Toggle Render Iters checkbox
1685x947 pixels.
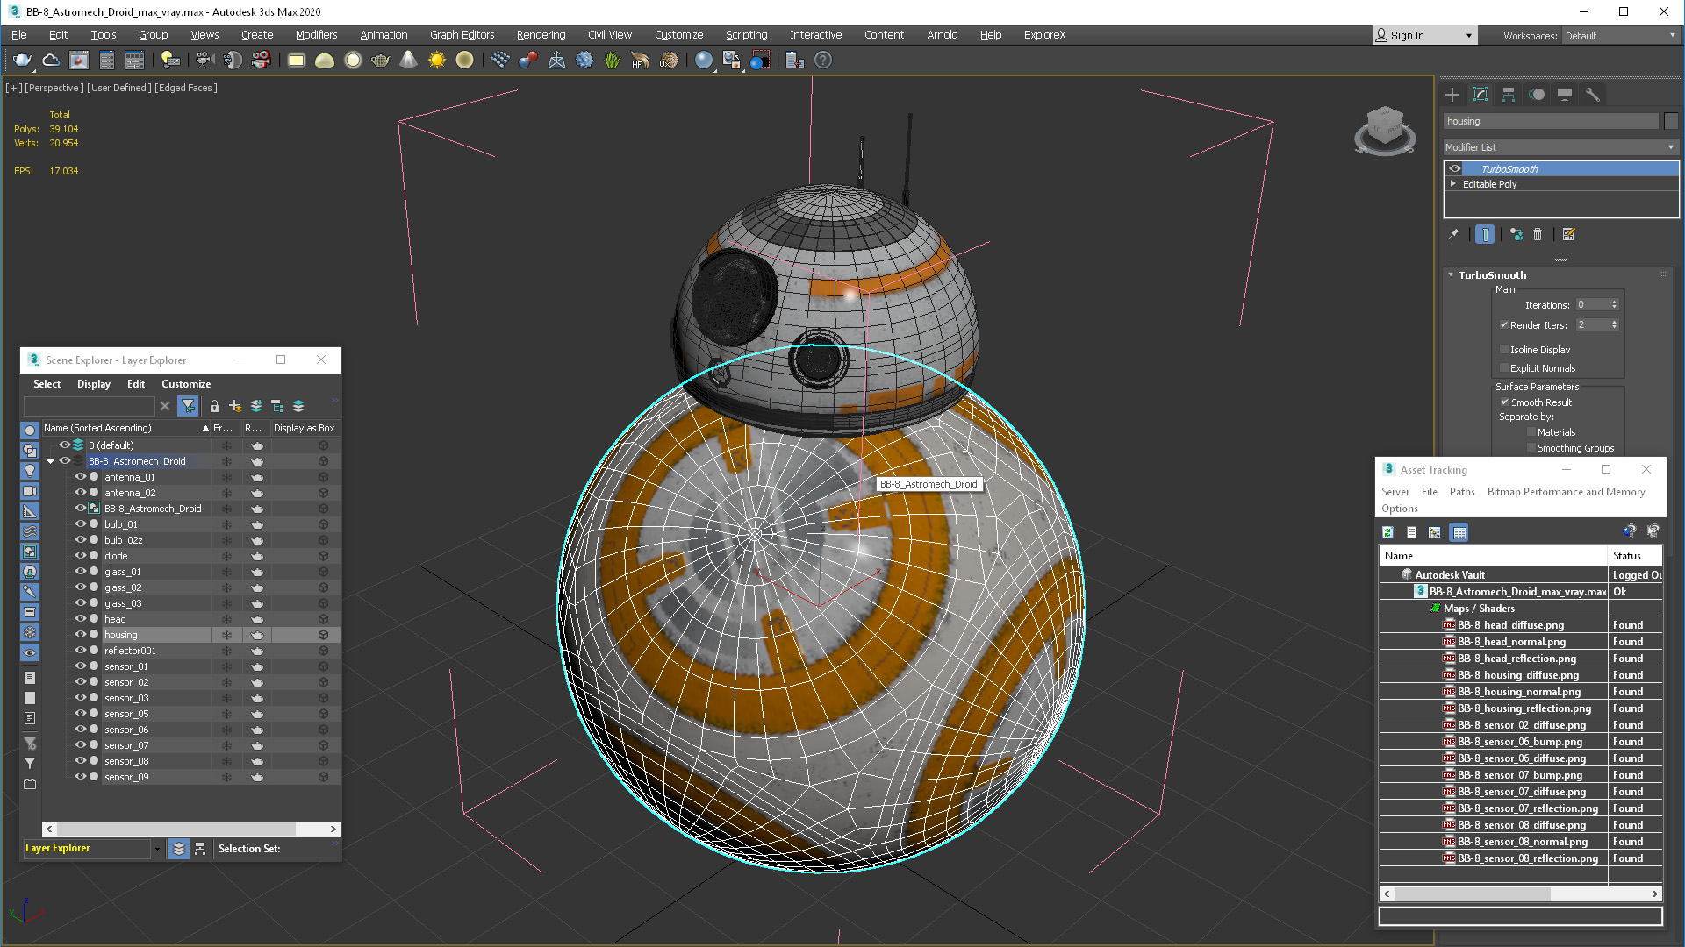(1504, 324)
